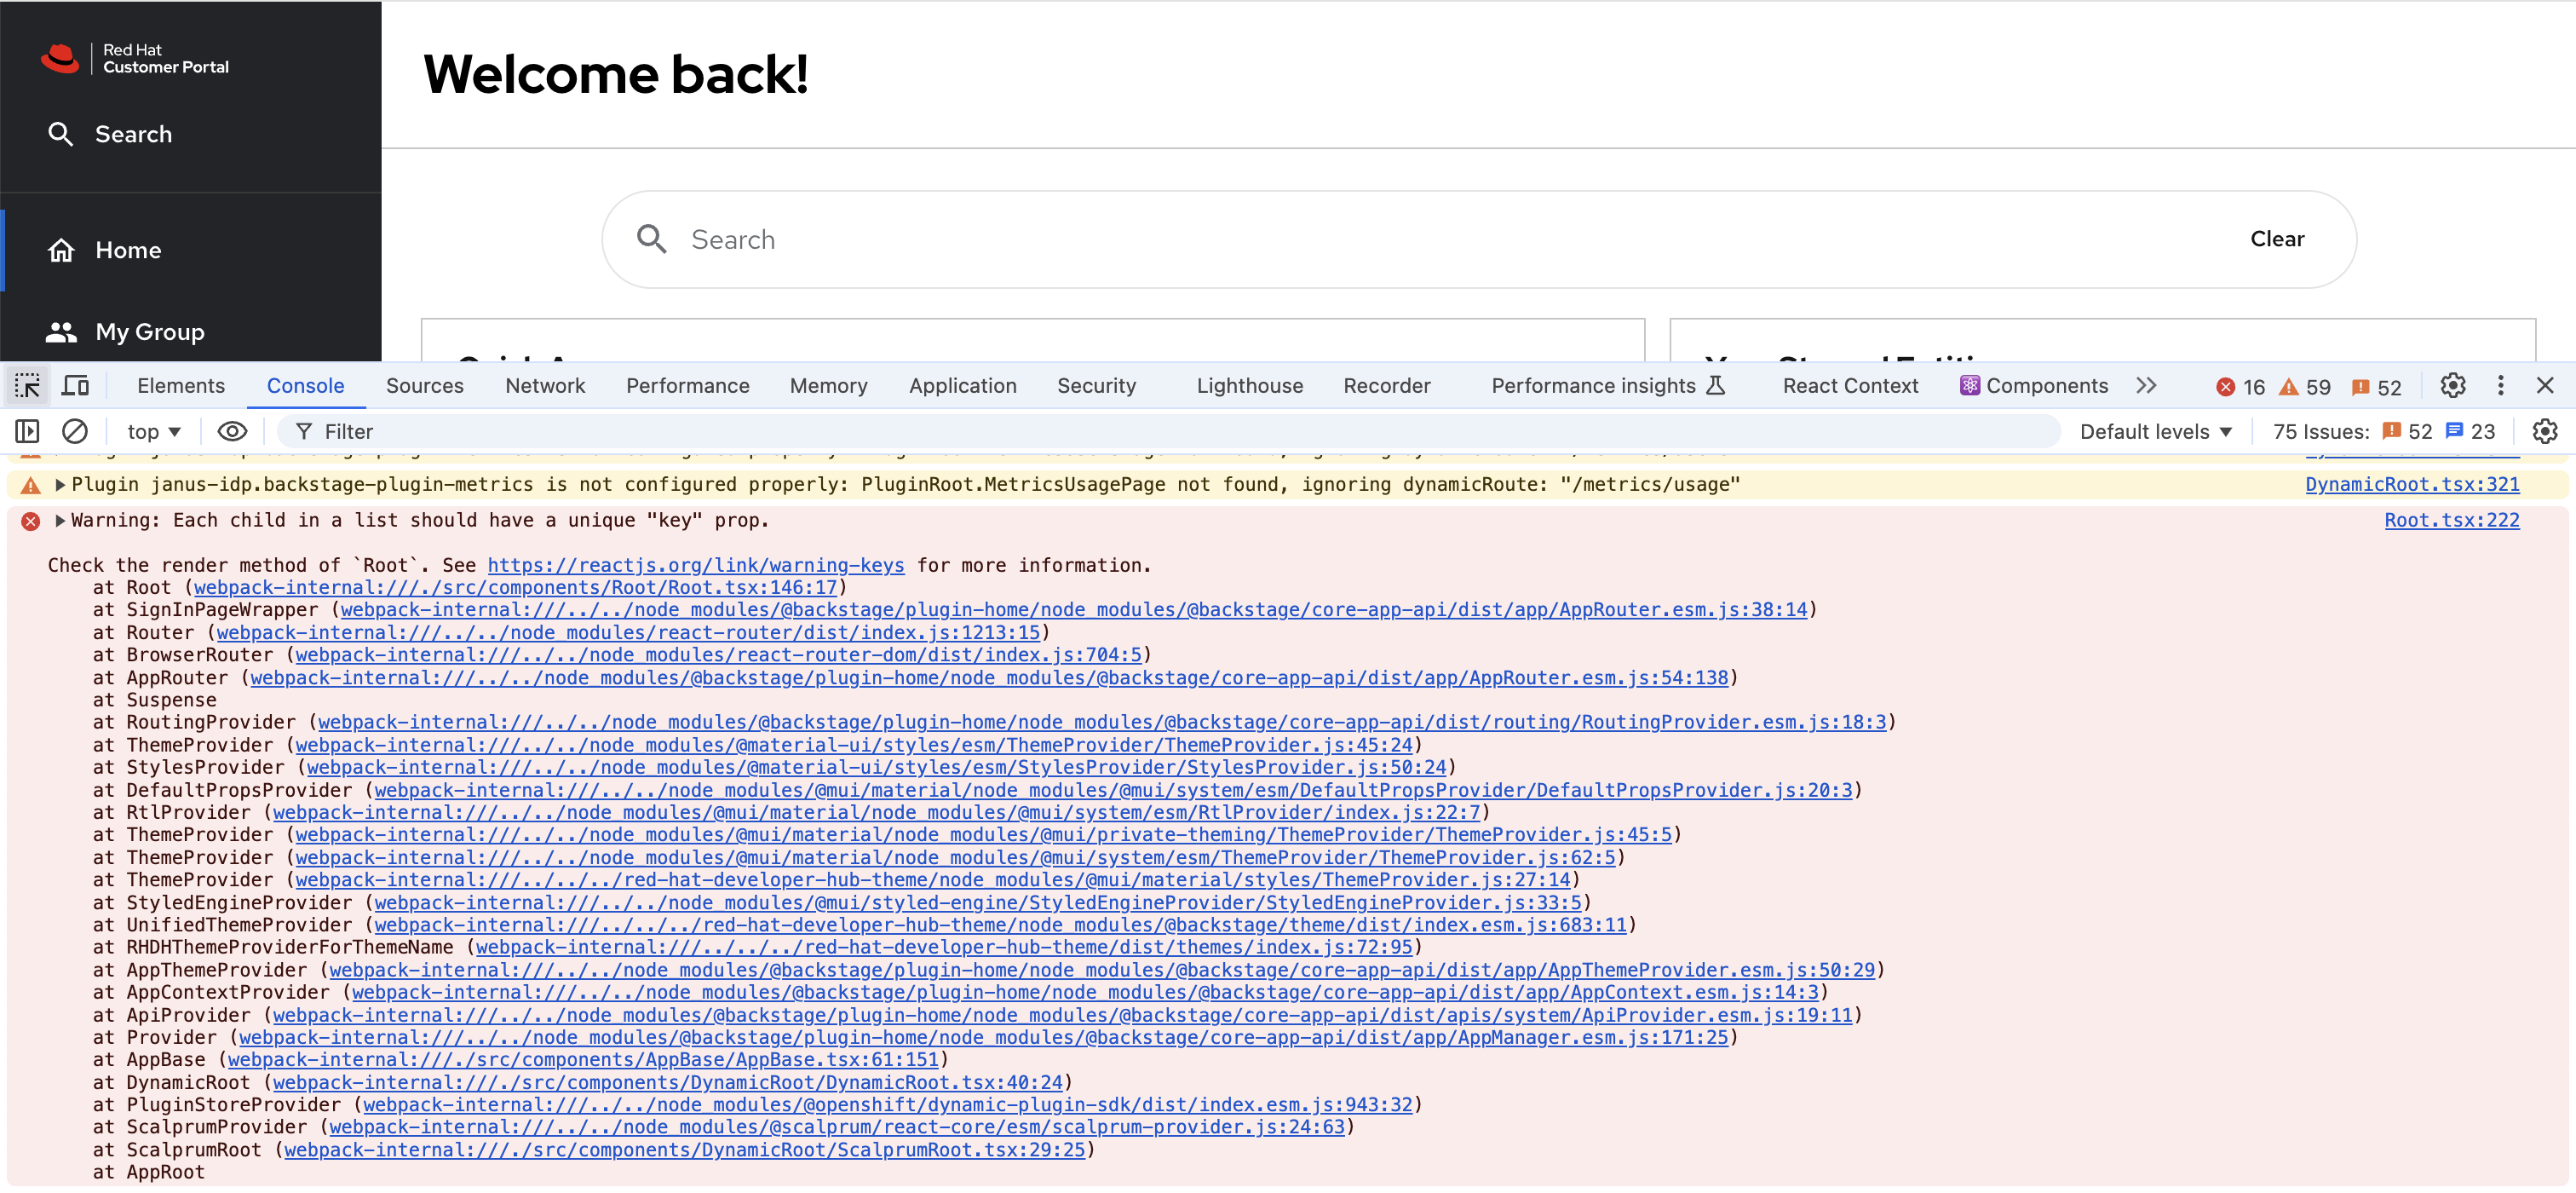The height and width of the screenshot is (1193, 2576).
Task: Toggle the console sidebar panel icon
Action: coord(27,431)
